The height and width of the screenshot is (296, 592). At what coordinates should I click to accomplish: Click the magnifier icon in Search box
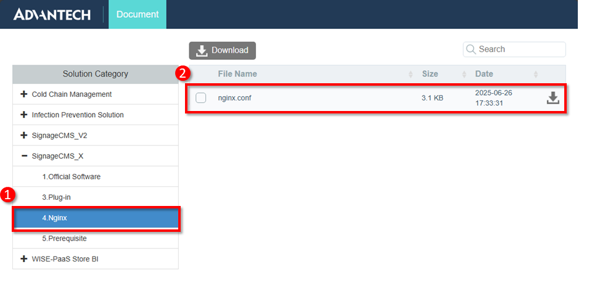coord(471,49)
